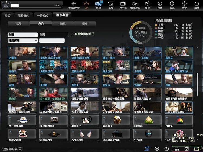Open the 推薦排序 sort dropdown
203x152 pixels.
pos(23,40)
